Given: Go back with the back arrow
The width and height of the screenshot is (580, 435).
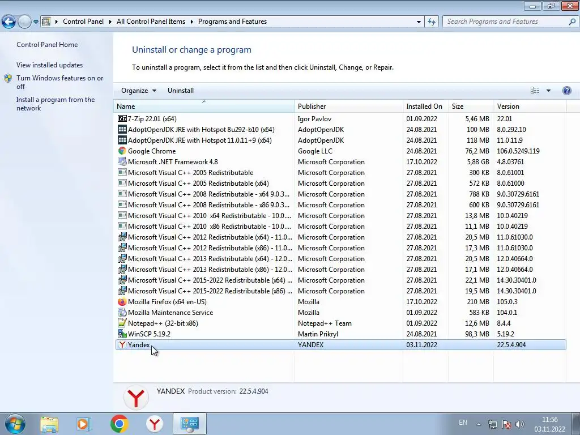Looking at the screenshot, I should tap(9, 22).
